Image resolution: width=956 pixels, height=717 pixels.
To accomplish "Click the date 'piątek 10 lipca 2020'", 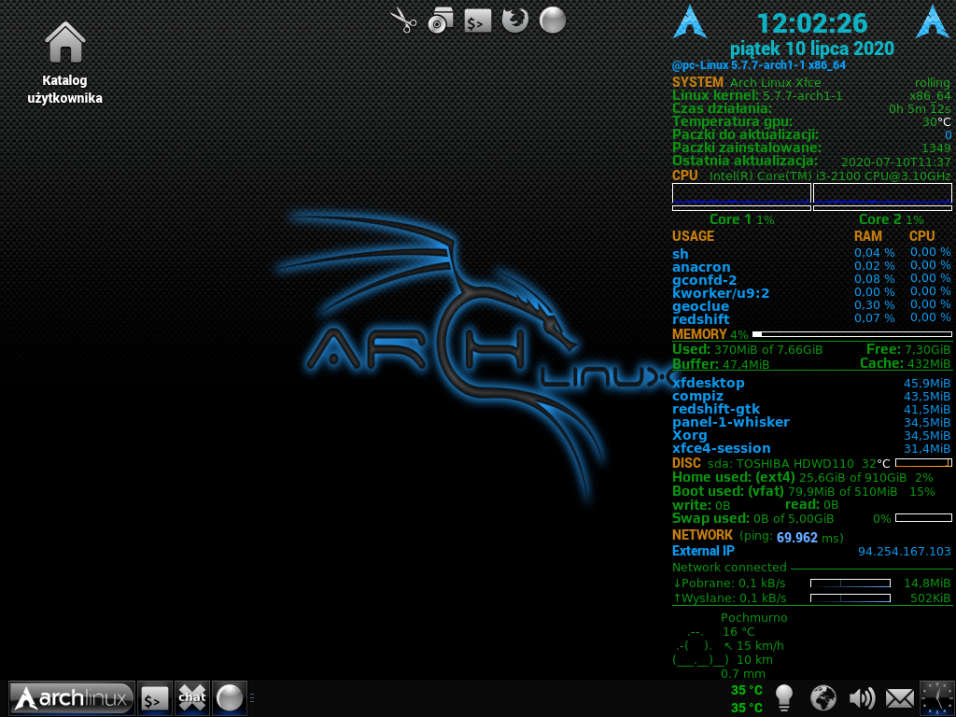I will point(811,49).
